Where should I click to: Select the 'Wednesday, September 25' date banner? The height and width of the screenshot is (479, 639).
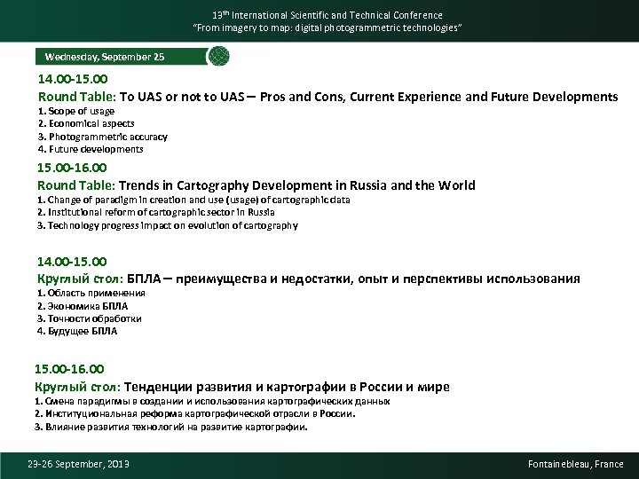coord(121,57)
